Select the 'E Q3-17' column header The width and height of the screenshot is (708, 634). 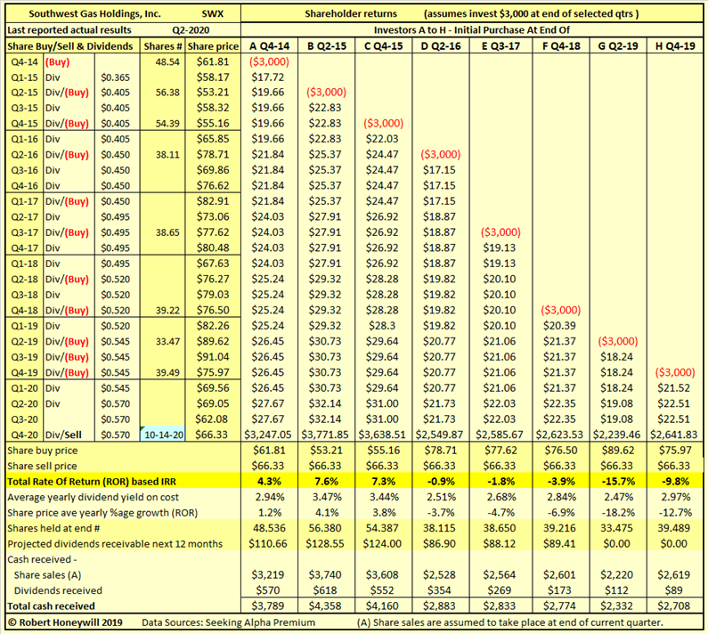click(x=500, y=46)
